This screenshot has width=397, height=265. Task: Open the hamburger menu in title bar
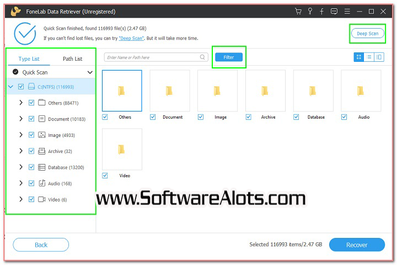pyautogui.click(x=347, y=12)
